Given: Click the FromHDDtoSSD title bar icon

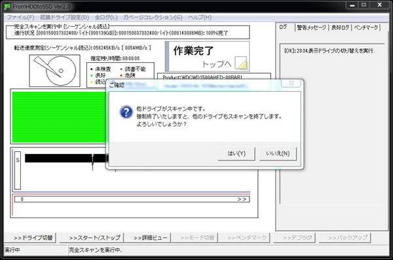Looking at the screenshot, I should point(7,7).
